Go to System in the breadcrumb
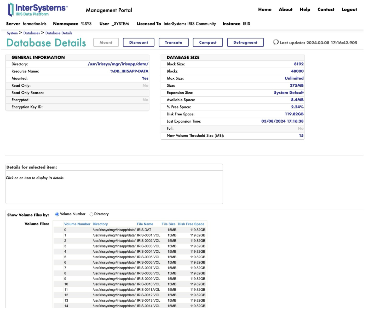 12,33
